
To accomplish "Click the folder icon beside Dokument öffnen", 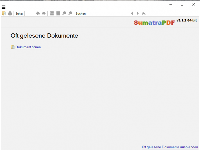I will tap(12, 47).
